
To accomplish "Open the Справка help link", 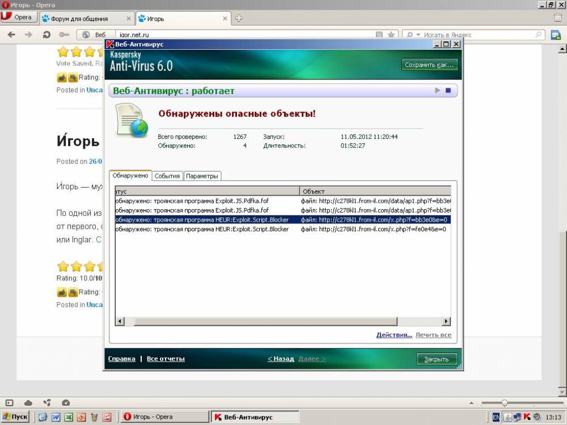I will [121, 359].
